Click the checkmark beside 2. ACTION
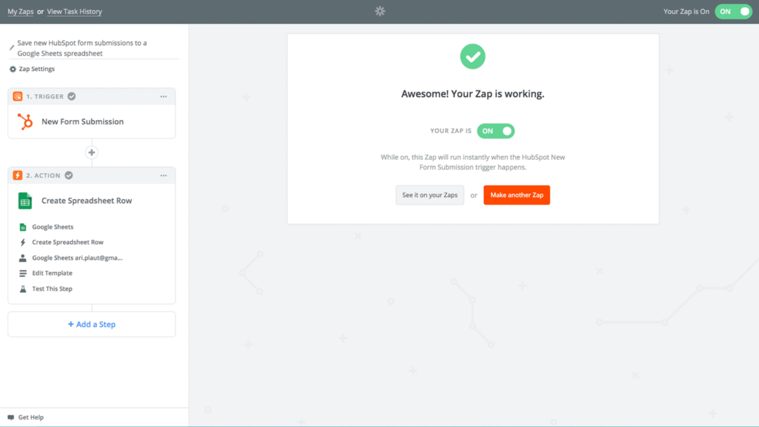 click(x=69, y=175)
